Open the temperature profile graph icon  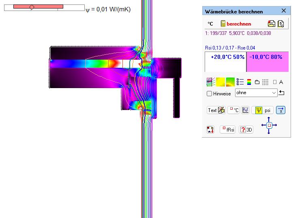(x=245, y=110)
